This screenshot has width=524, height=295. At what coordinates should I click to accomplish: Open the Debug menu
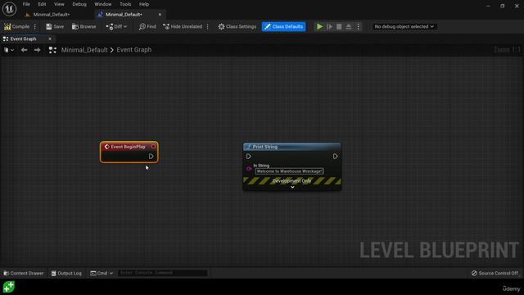pos(79,4)
